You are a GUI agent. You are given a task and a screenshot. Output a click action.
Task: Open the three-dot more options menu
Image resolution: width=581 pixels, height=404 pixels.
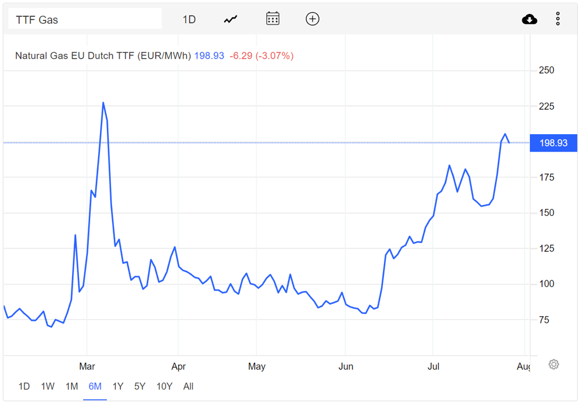coord(558,19)
